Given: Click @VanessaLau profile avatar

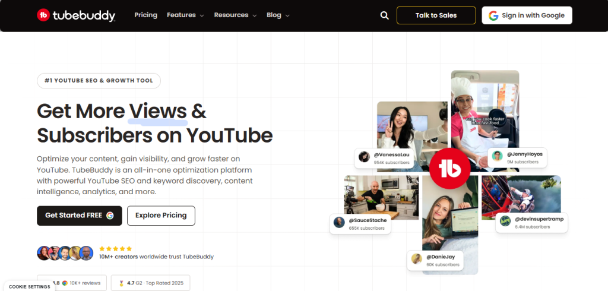Looking at the screenshot, I should coord(364,157).
